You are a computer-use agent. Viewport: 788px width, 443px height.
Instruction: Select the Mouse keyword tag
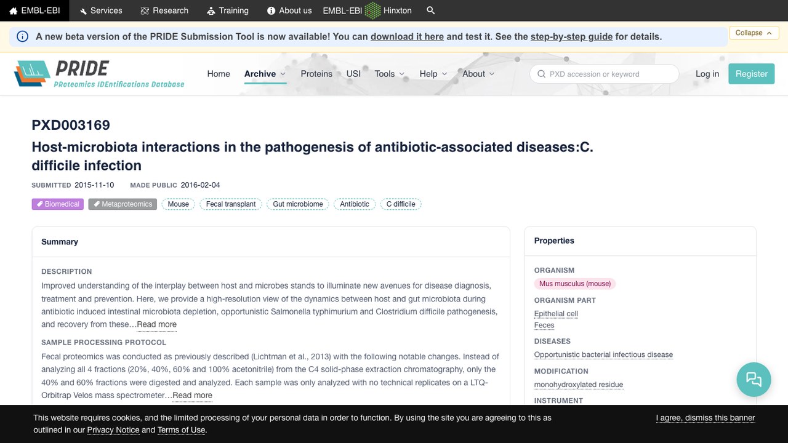point(179,204)
